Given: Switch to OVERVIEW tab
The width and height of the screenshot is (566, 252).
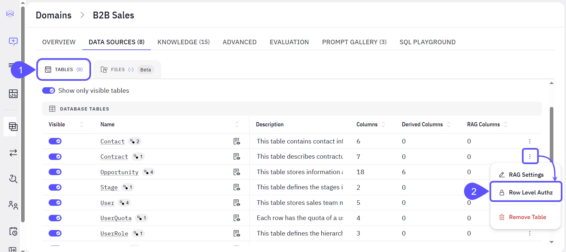Looking at the screenshot, I should (59, 42).
